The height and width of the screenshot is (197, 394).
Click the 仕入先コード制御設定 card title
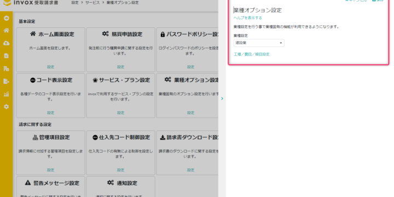tap(124, 137)
